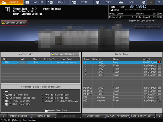Click the Staple Cartridge icon

46,95
